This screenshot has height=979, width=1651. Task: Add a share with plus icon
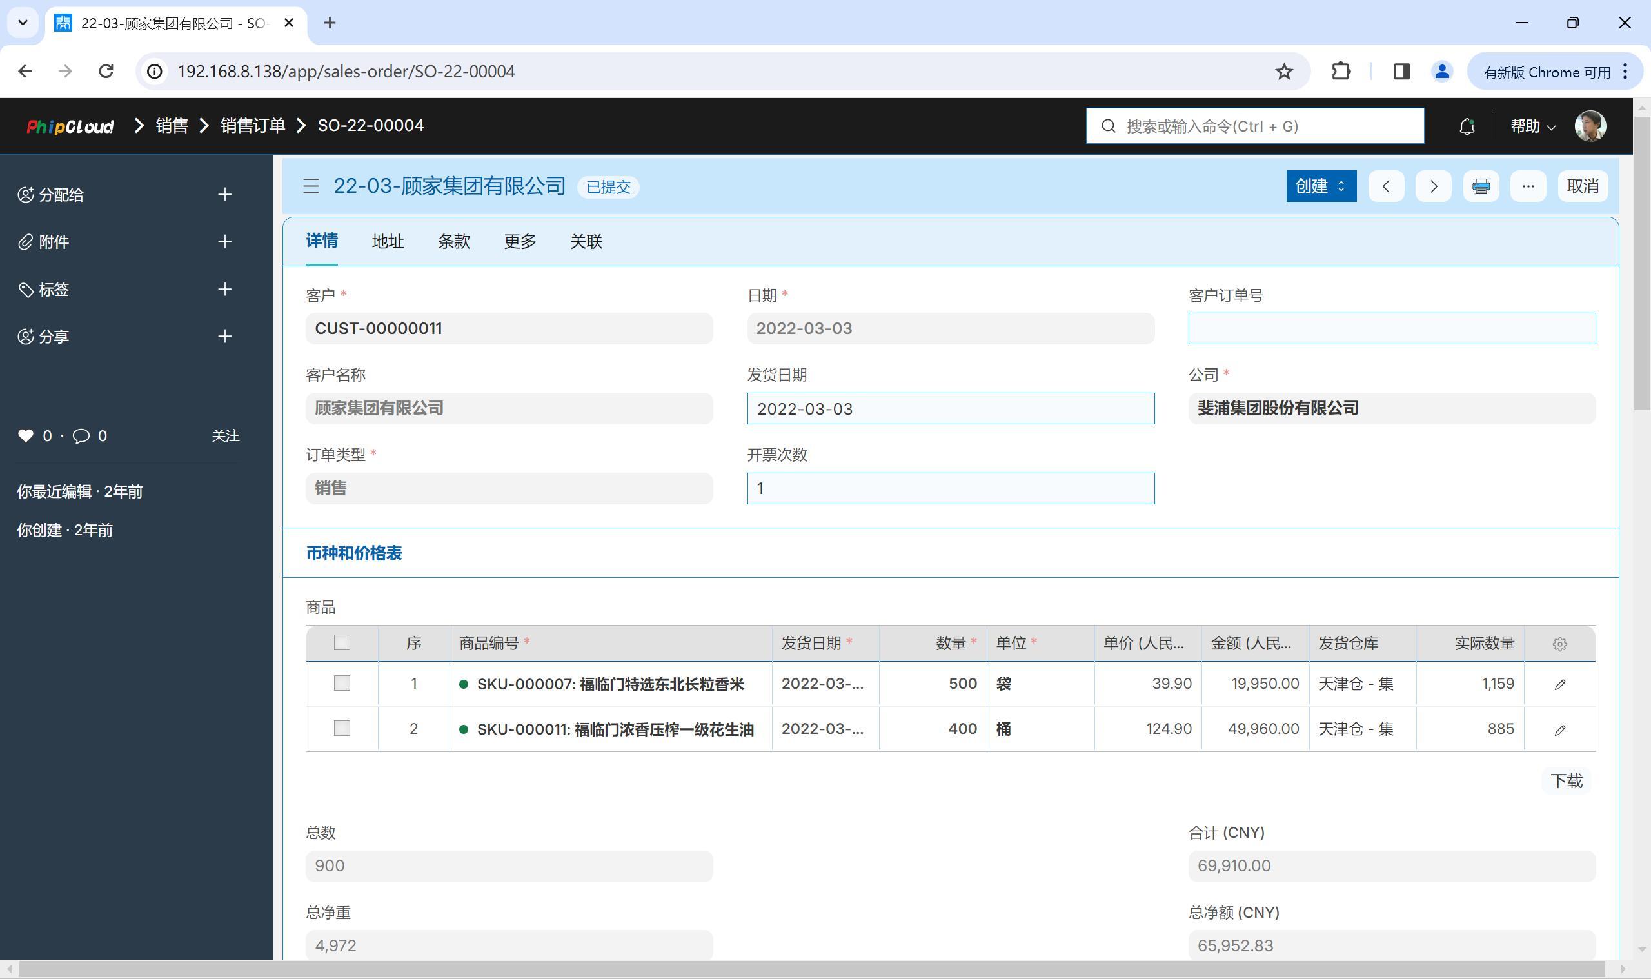point(225,337)
